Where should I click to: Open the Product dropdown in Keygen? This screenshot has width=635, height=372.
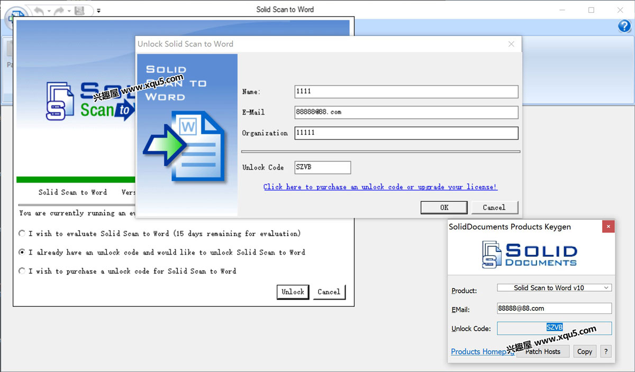click(x=554, y=288)
